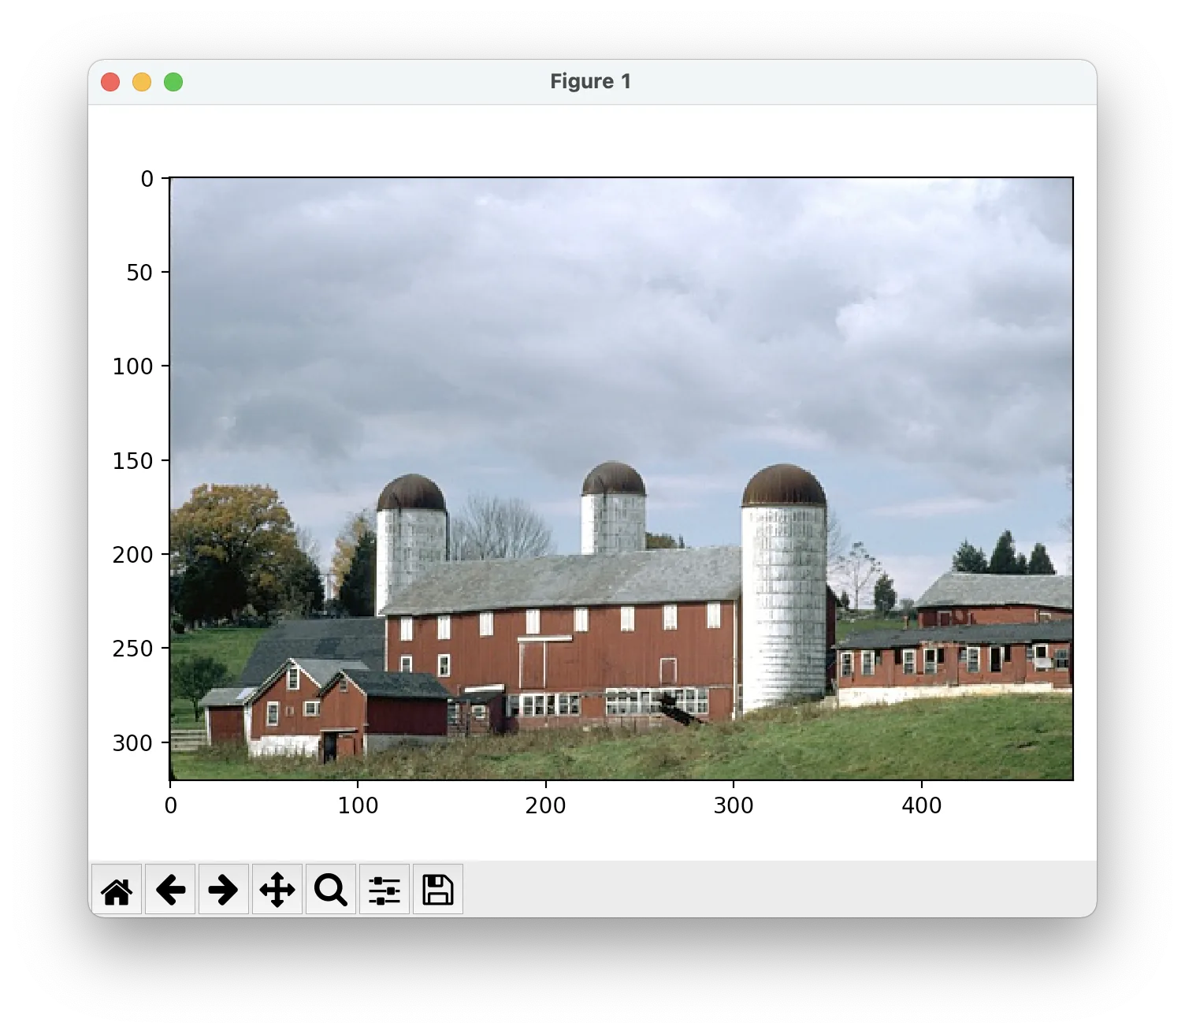Click the dome of the leftmost silo
This screenshot has height=1034, width=1185.
pyautogui.click(x=411, y=494)
